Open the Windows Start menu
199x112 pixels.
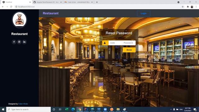[x=3, y=109]
